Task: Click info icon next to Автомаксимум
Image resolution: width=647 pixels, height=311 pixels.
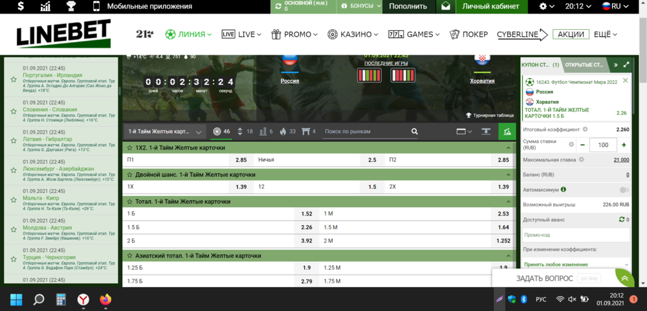Action: [564, 190]
